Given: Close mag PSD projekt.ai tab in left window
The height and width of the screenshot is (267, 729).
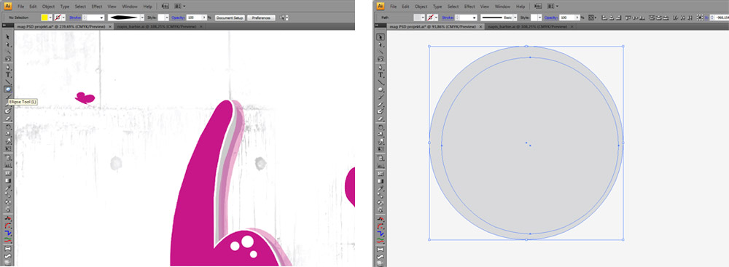Looking at the screenshot, I should click(110, 27).
